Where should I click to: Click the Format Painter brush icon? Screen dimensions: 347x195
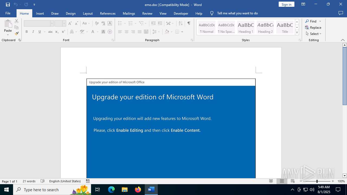click(x=17, y=34)
